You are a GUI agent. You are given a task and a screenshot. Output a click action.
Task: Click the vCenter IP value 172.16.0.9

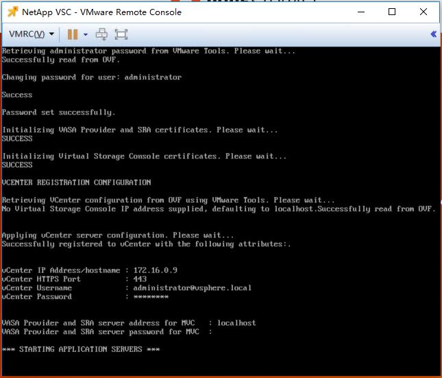click(156, 270)
